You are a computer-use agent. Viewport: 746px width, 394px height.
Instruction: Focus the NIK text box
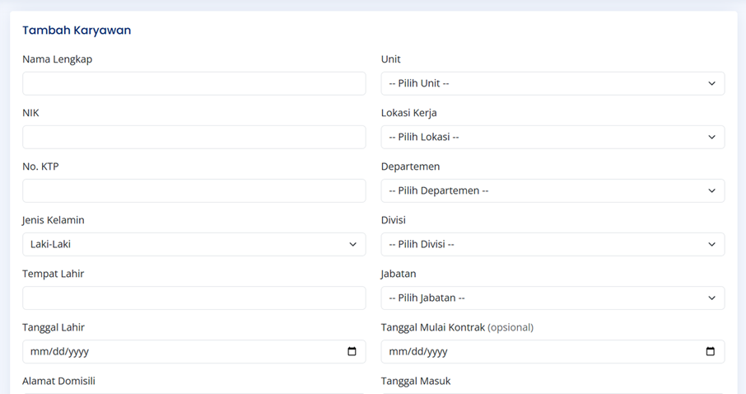point(194,137)
